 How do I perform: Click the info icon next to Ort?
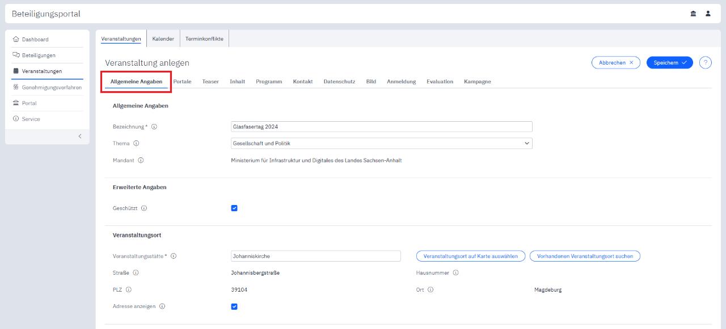430,290
